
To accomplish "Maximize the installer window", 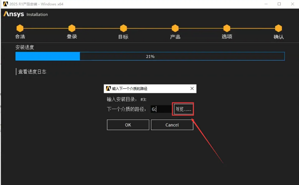I will [x=279, y=4].
